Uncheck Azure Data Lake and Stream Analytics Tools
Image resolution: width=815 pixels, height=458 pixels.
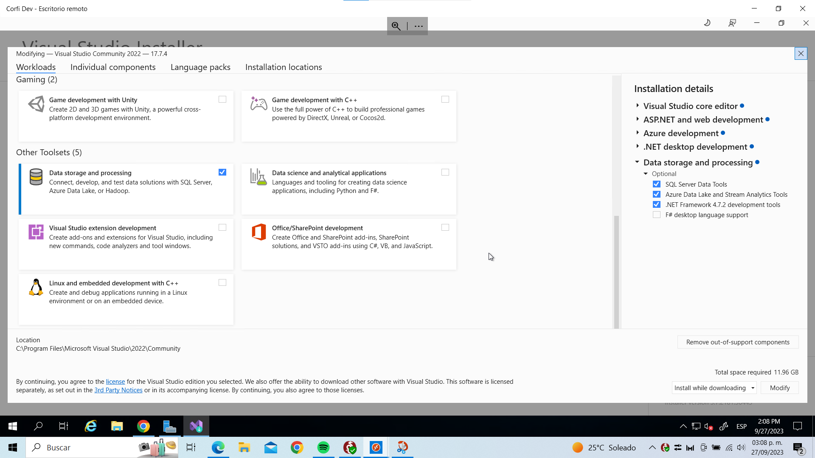coord(657,194)
